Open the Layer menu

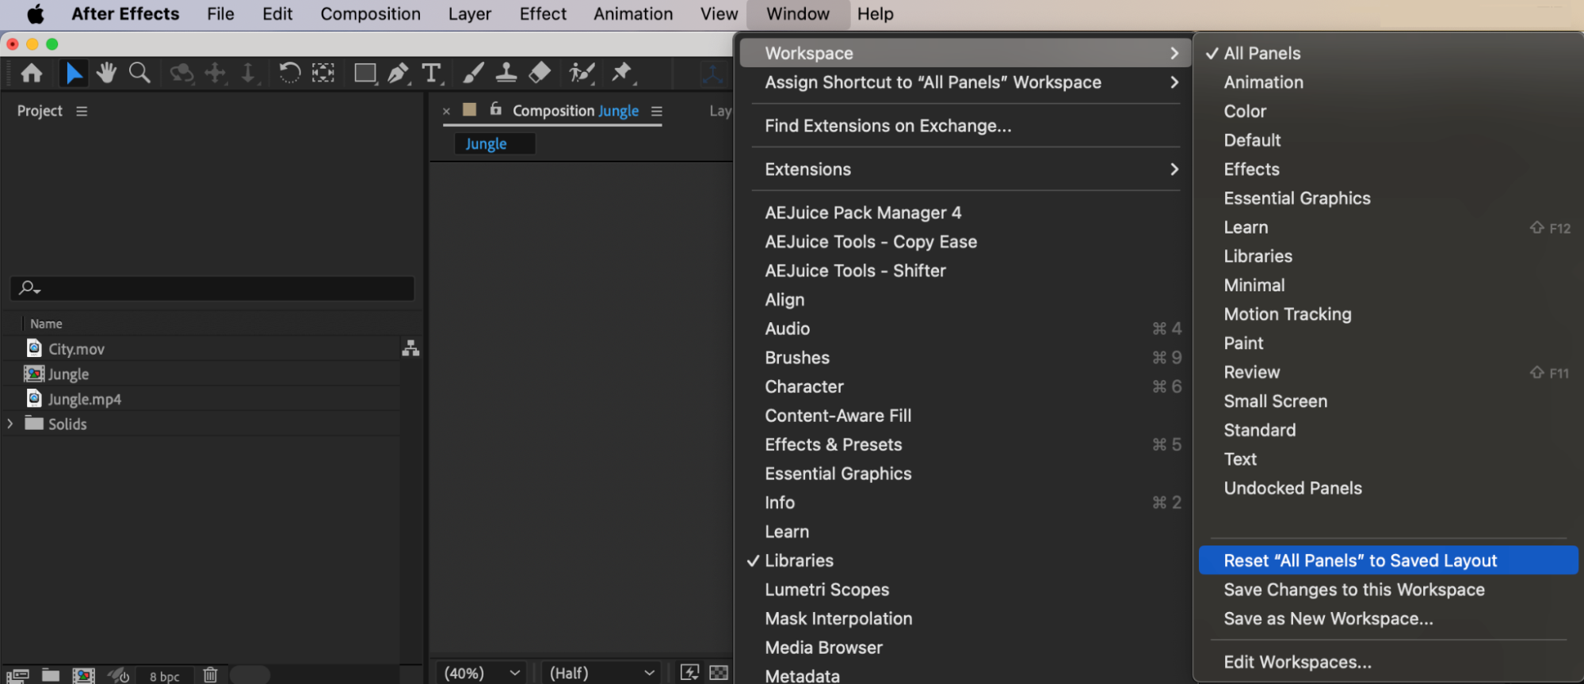coord(470,14)
